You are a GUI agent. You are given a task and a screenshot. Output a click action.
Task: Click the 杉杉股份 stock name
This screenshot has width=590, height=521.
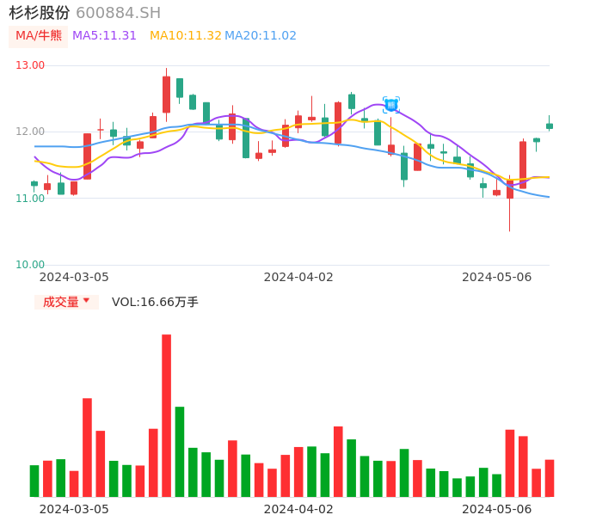pyautogui.click(x=40, y=13)
